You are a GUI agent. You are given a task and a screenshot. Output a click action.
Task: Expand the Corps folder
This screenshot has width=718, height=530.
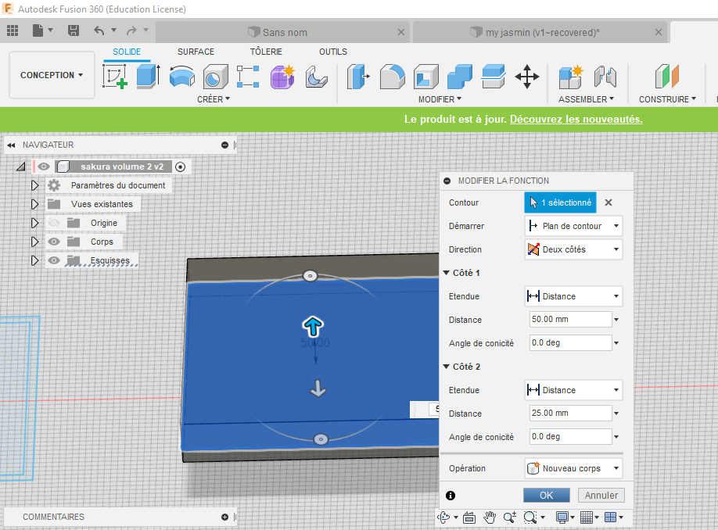[x=34, y=242]
